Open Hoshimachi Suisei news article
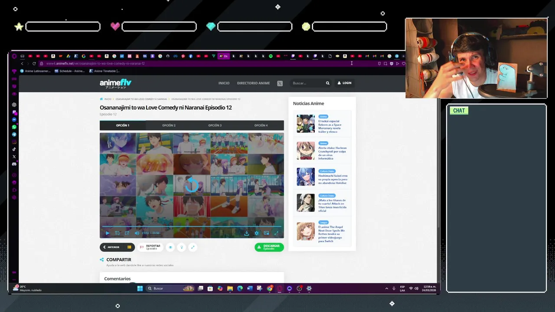Image resolution: width=555 pixels, height=312 pixels. click(333, 179)
